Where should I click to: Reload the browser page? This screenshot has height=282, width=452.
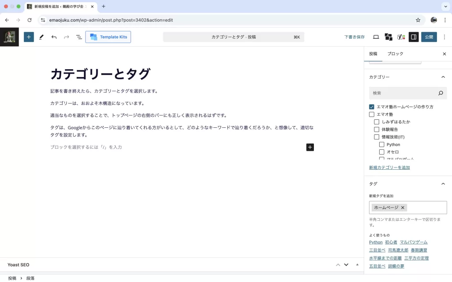point(30,20)
